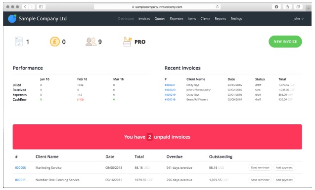315x190 pixels.
Task: Click the unpaid invoices red banner
Action: (x=157, y=137)
